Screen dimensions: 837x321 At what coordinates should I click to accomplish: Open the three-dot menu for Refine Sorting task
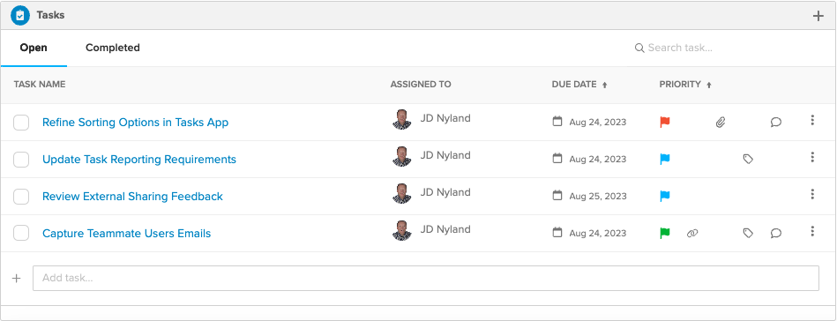click(812, 120)
